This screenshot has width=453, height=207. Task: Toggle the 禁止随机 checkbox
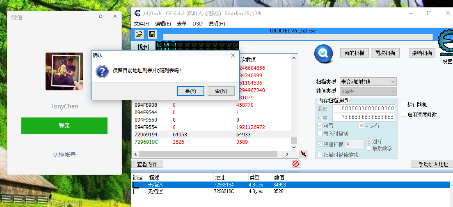404,105
